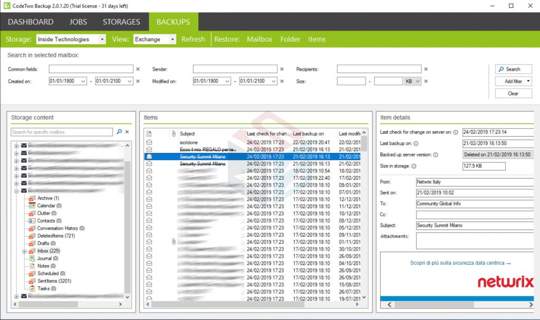Collapse the expanded mailbox node

(16, 191)
